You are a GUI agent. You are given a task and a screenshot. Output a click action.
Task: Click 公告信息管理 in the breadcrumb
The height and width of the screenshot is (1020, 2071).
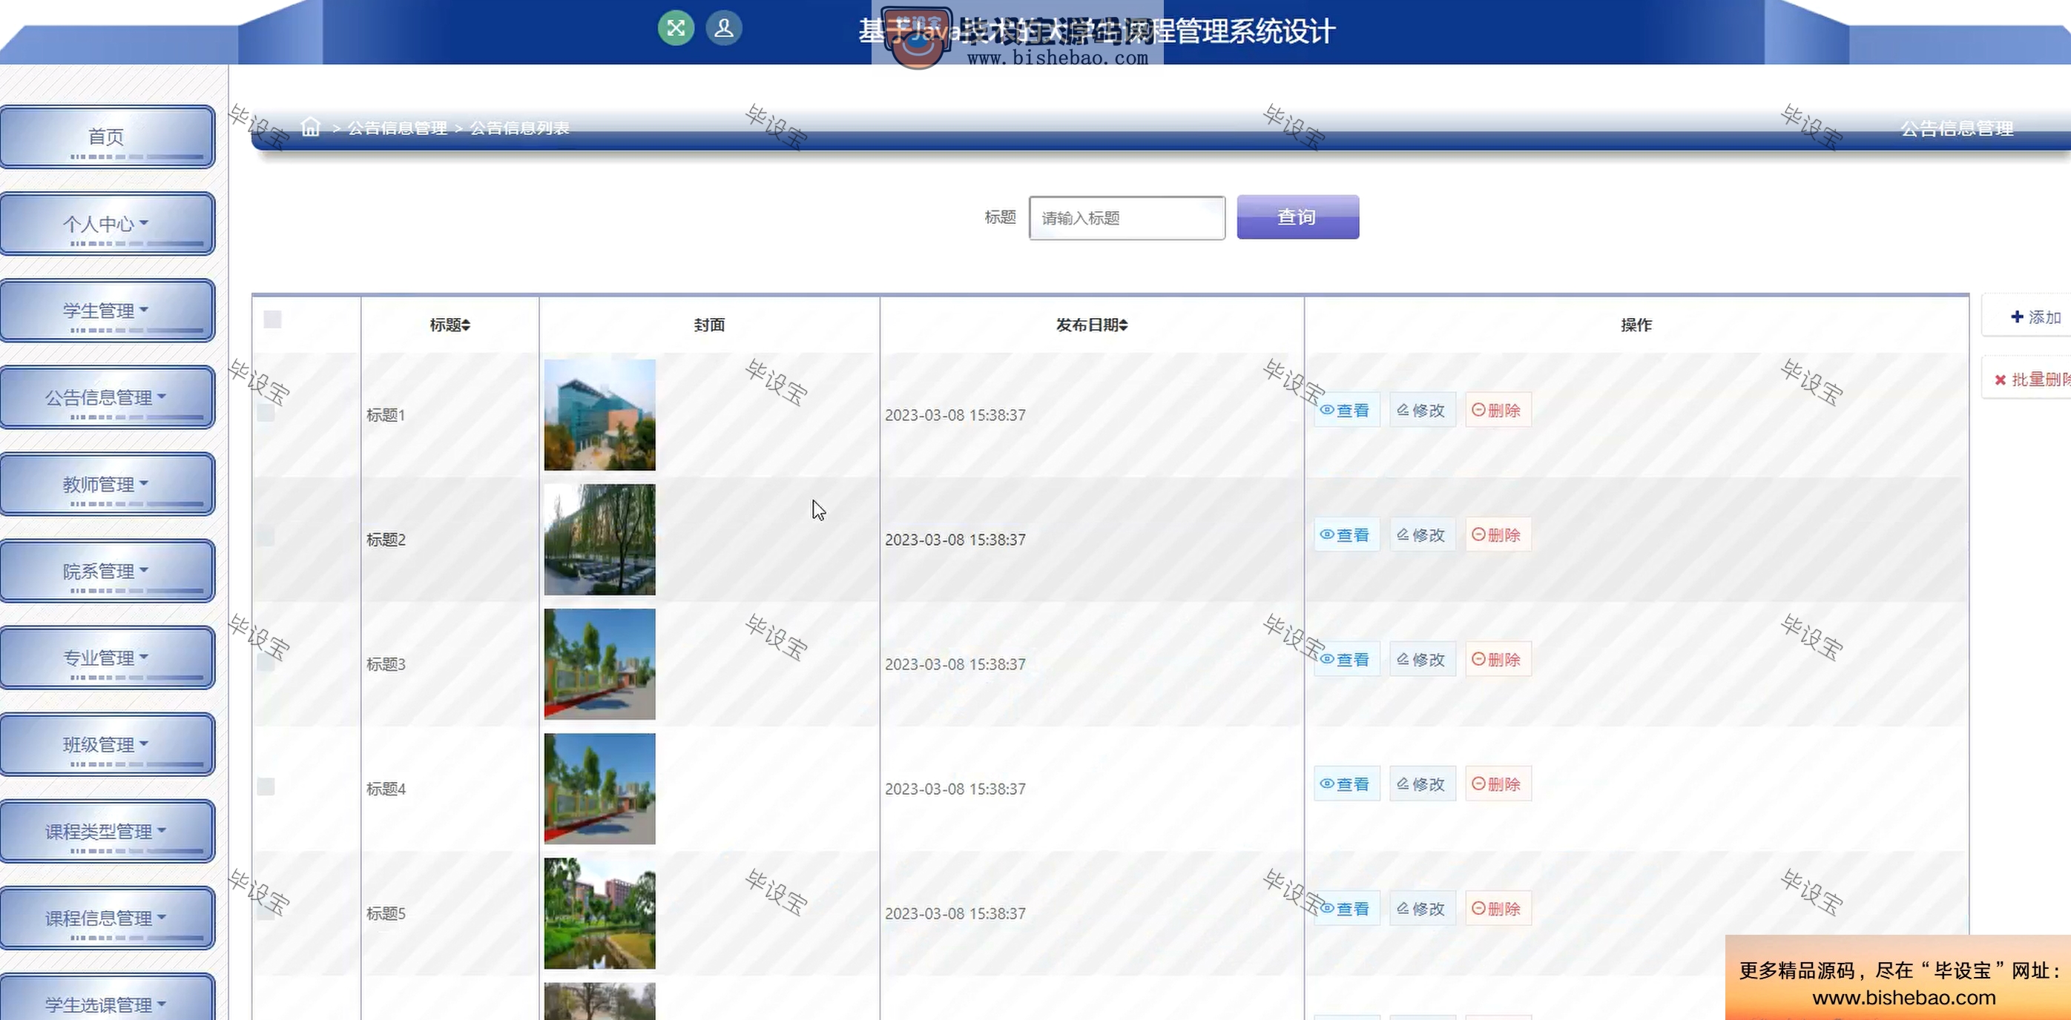pos(397,127)
